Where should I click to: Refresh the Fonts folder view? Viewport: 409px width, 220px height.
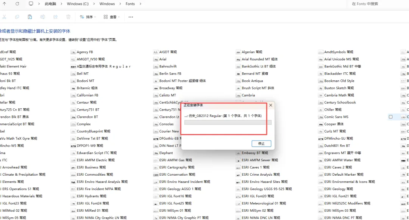click(x=17, y=4)
